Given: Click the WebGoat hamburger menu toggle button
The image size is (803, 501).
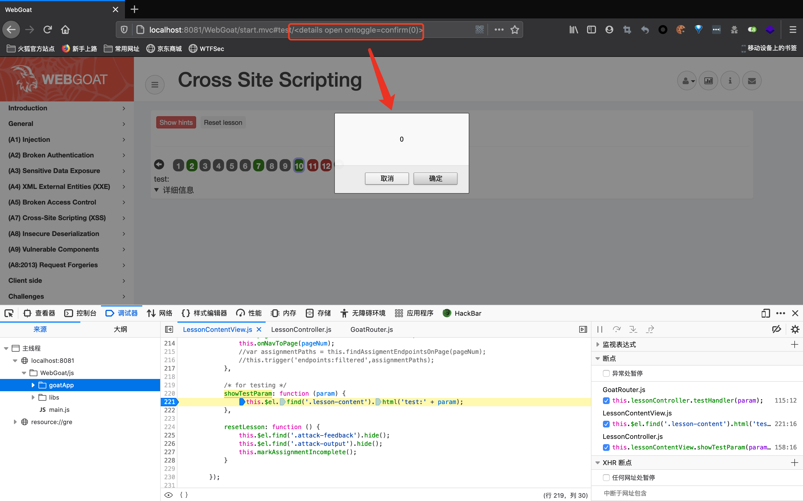Looking at the screenshot, I should (155, 84).
